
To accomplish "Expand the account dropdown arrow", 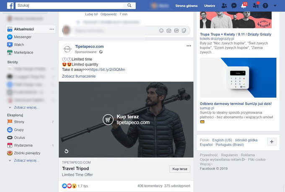I will (x=275, y=5).
